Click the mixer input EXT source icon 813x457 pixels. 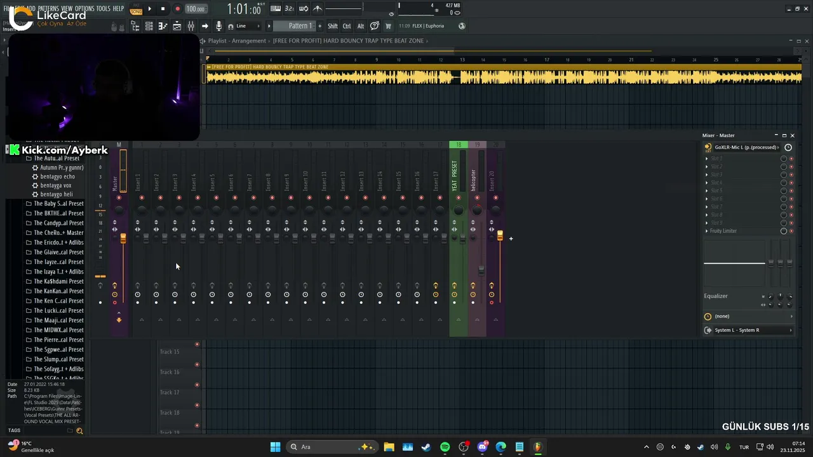tap(708, 147)
